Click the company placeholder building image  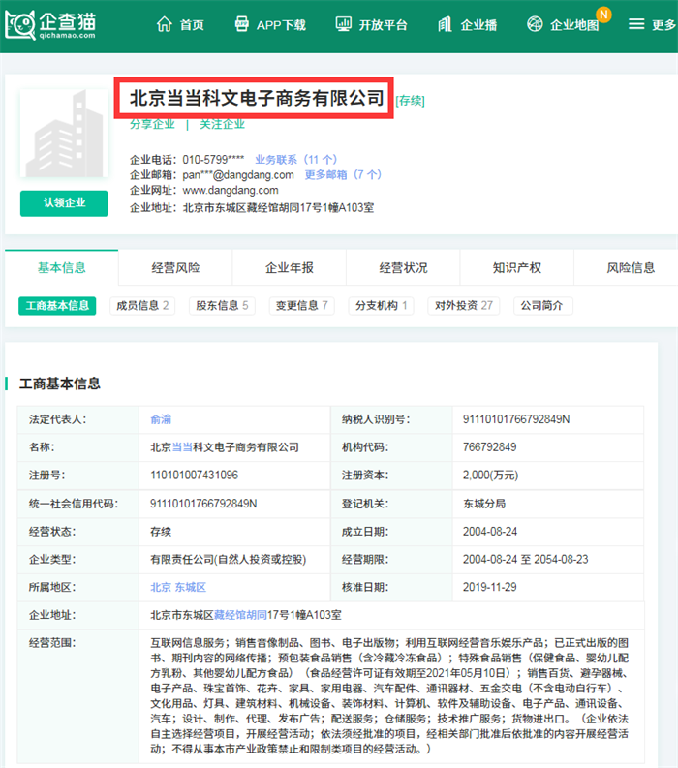coord(64,134)
